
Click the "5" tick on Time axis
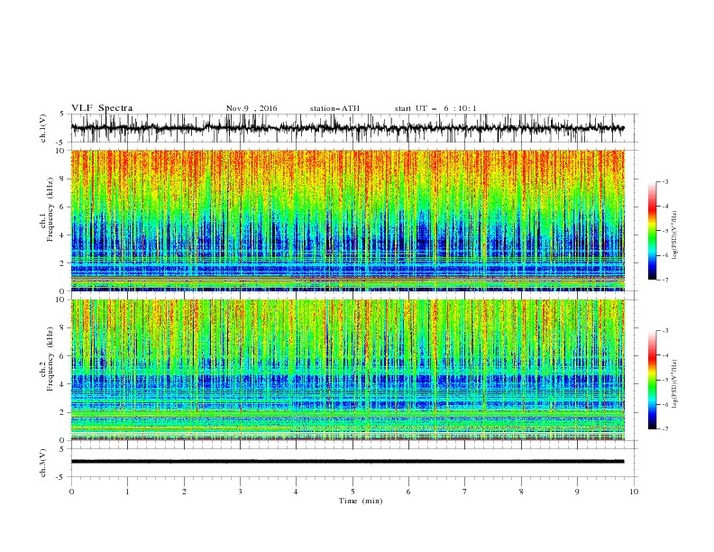pyautogui.click(x=352, y=492)
